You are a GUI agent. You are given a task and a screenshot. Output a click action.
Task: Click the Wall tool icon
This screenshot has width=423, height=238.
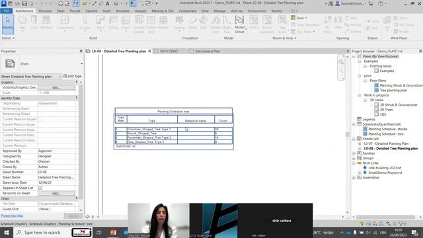pos(22,20)
